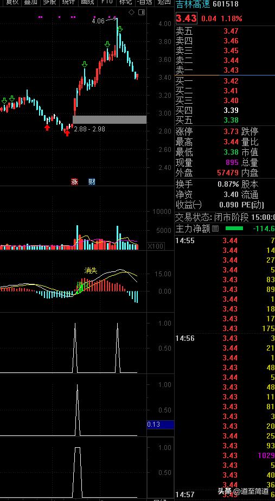Select the 卖四 ask row at 3.46
Image resolution: width=275 pixels, height=501 pixels.
click(225, 41)
